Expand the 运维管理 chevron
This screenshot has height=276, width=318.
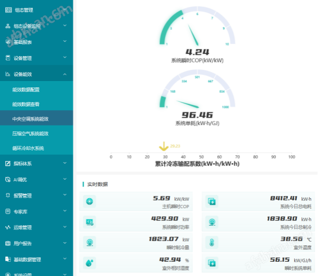tap(65, 227)
